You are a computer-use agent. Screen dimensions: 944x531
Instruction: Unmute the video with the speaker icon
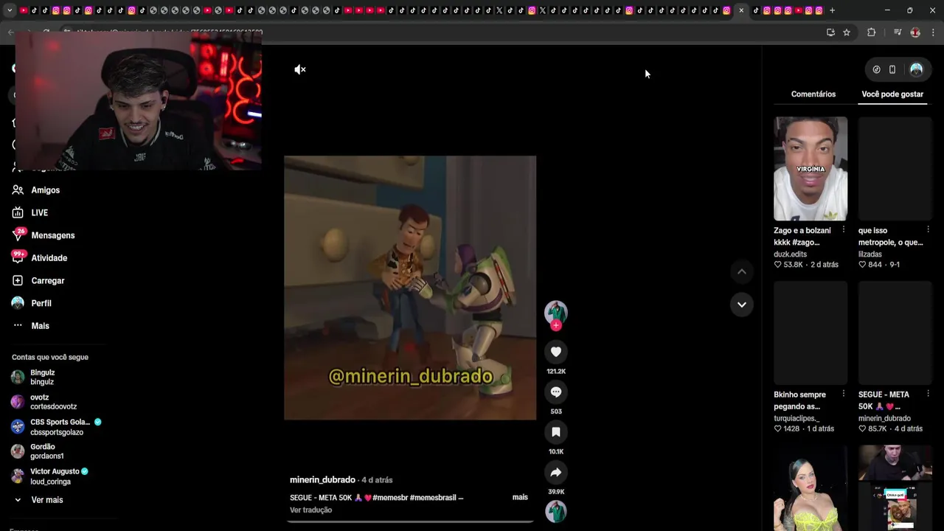click(300, 69)
